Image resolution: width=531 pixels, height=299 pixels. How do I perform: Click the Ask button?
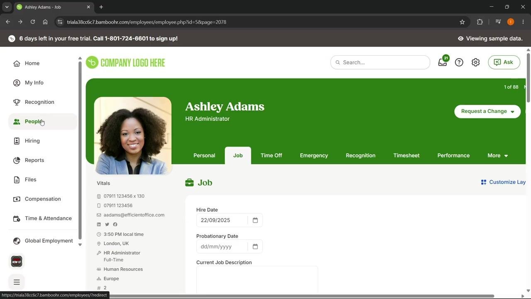504,62
